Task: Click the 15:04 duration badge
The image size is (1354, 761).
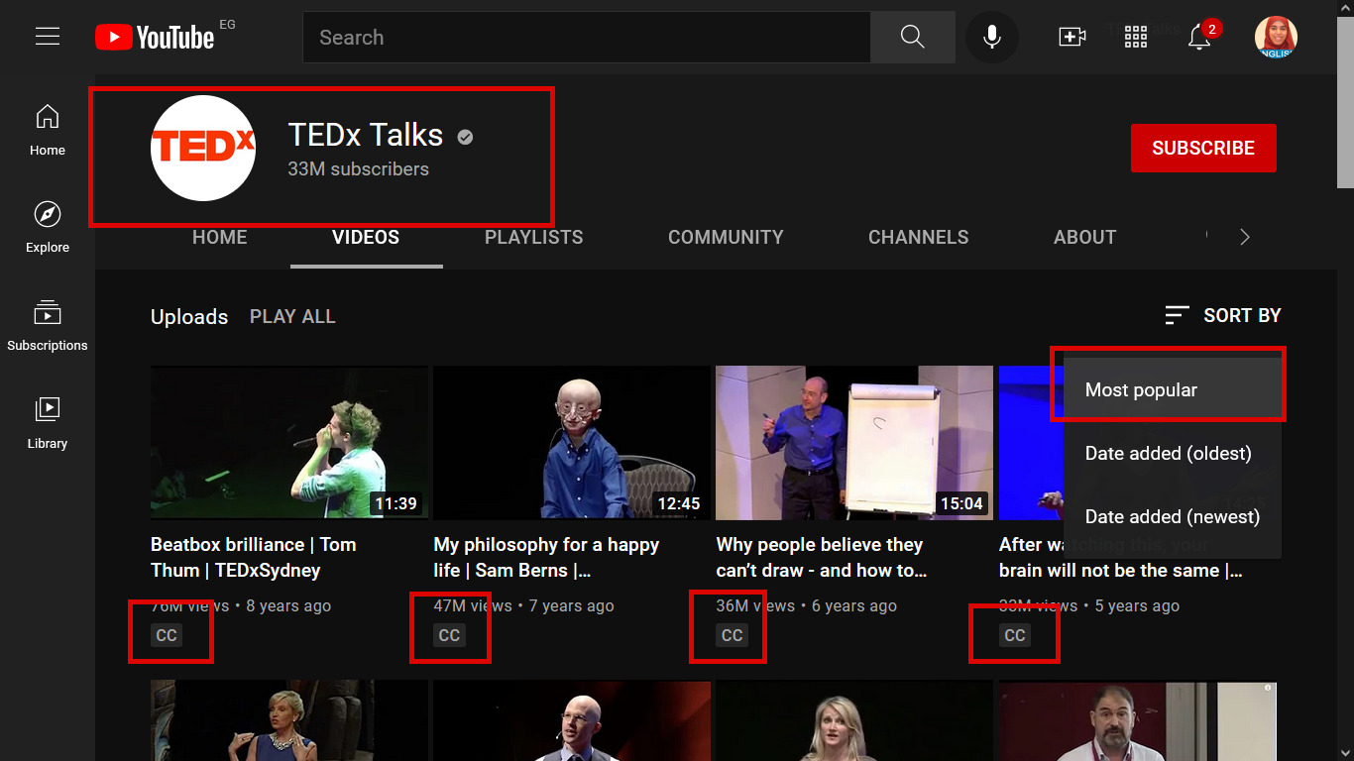Action: (x=961, y=503)
